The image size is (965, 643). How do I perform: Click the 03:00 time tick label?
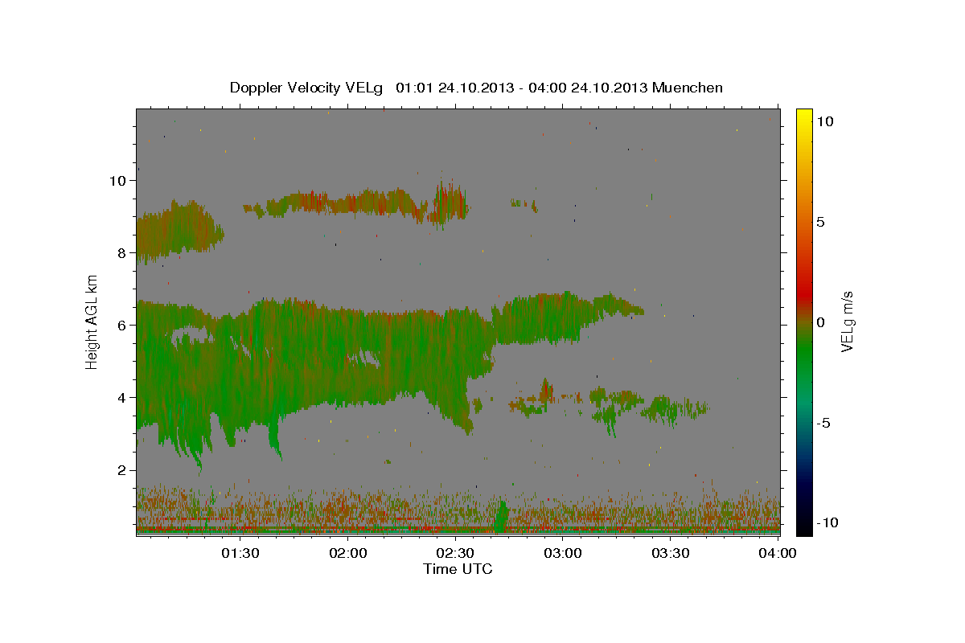tap(563, 553)
